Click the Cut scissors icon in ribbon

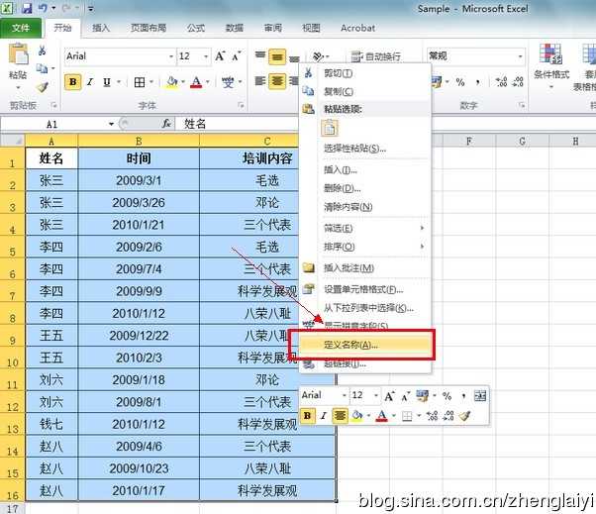click(43, 51)
